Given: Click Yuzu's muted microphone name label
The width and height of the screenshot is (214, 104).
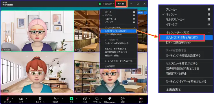Looking at the screenshot, I should (x=5, y=91).
